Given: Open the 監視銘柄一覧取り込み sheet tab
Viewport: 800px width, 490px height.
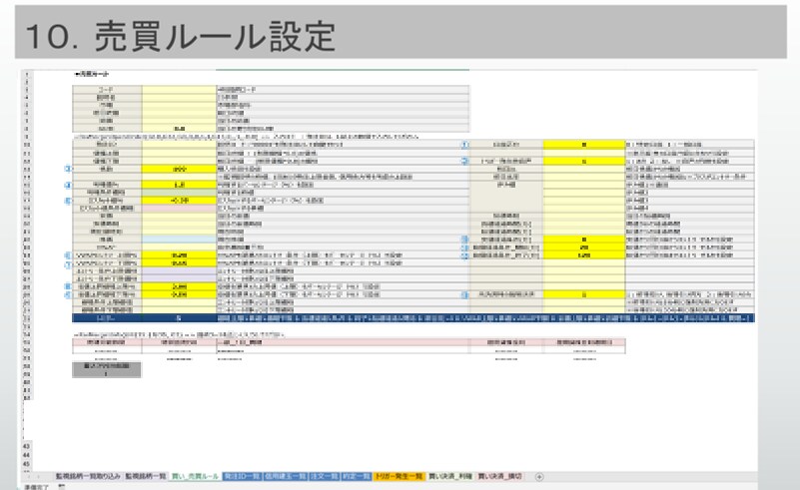Looking at the screenshot, I should (x=87, y=476).
